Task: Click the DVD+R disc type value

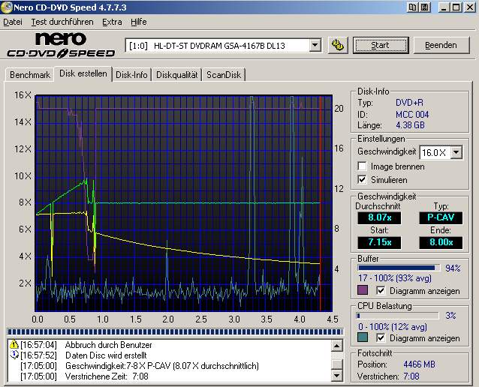Action: [x=409, y=103]
